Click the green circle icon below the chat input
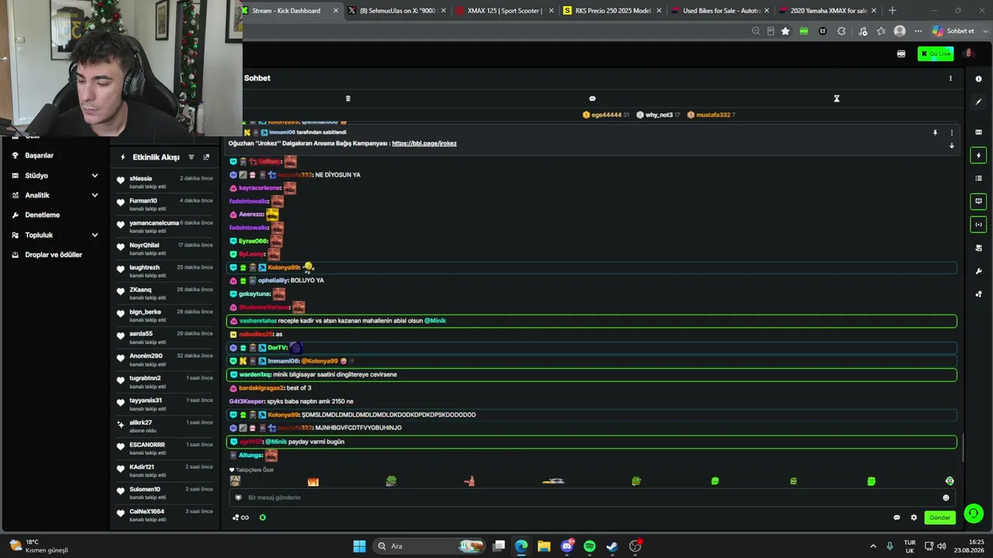 click(x=262, y=518)
